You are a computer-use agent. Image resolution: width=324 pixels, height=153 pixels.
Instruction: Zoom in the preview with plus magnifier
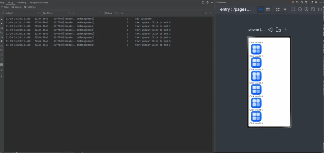coord(307,9)
